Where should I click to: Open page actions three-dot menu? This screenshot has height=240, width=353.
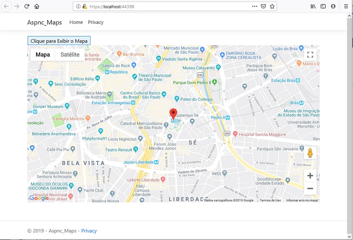tap(255, 6)
